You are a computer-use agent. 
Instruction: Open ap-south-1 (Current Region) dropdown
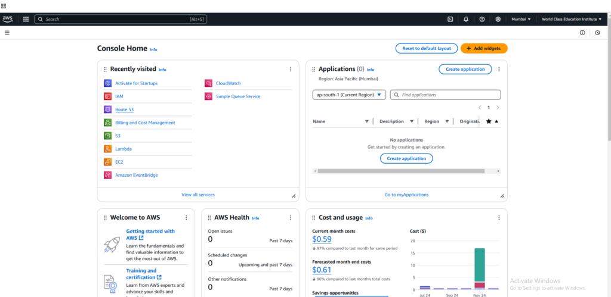349,95
